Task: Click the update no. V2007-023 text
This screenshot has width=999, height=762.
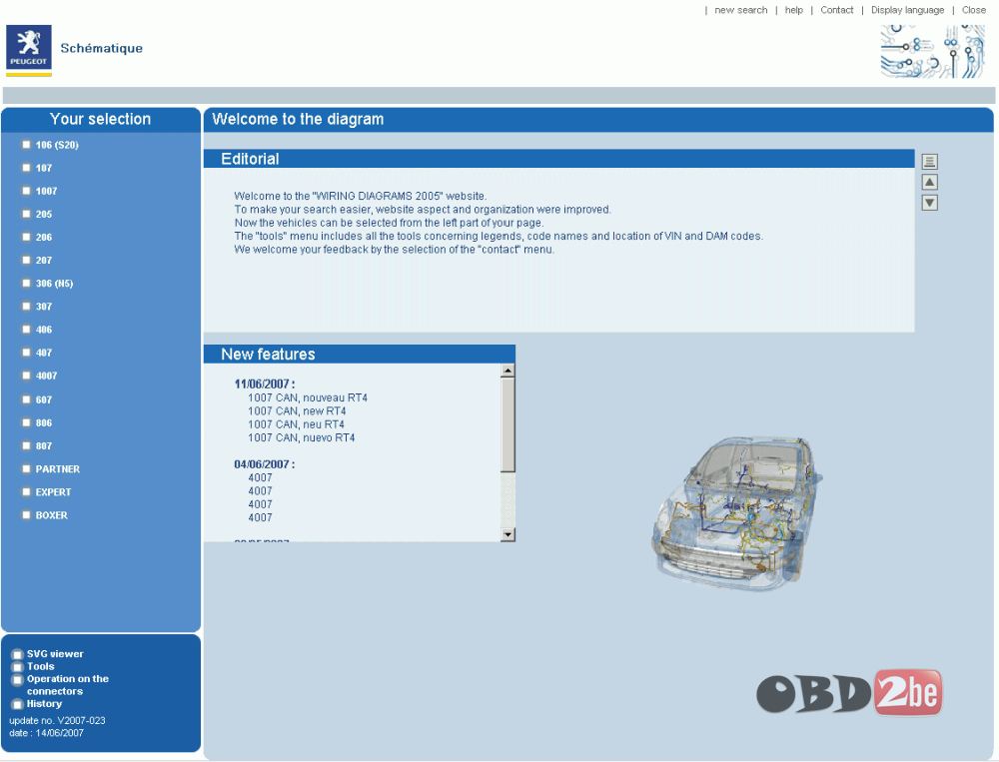Action: pyautogui.click(x=57, y=721)
